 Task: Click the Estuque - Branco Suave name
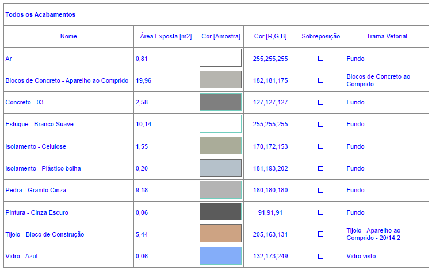39,124
